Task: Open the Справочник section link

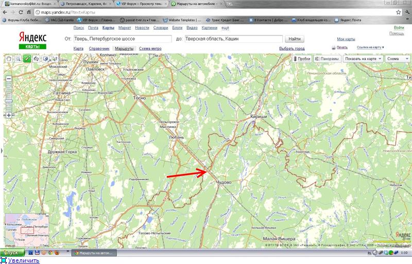Action: point(99,48)
